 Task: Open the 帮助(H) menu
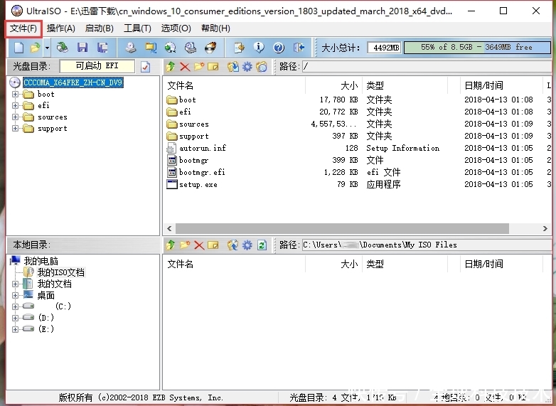(215, 28)
